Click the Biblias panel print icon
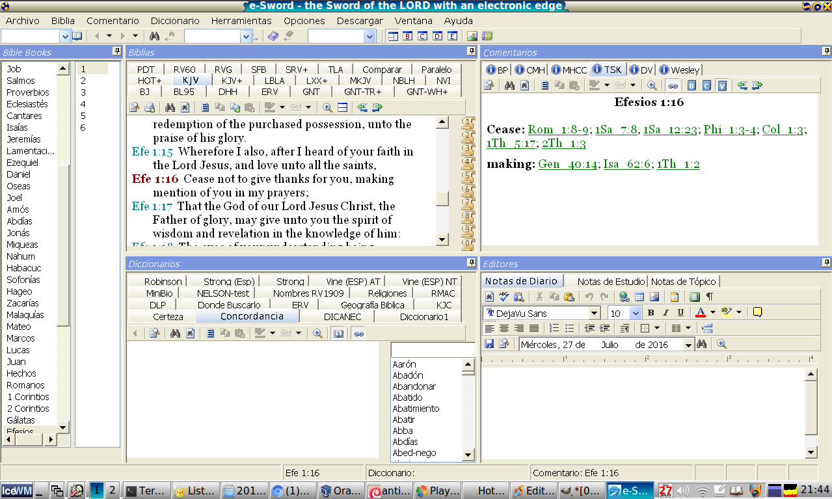 tap(150, 108)
